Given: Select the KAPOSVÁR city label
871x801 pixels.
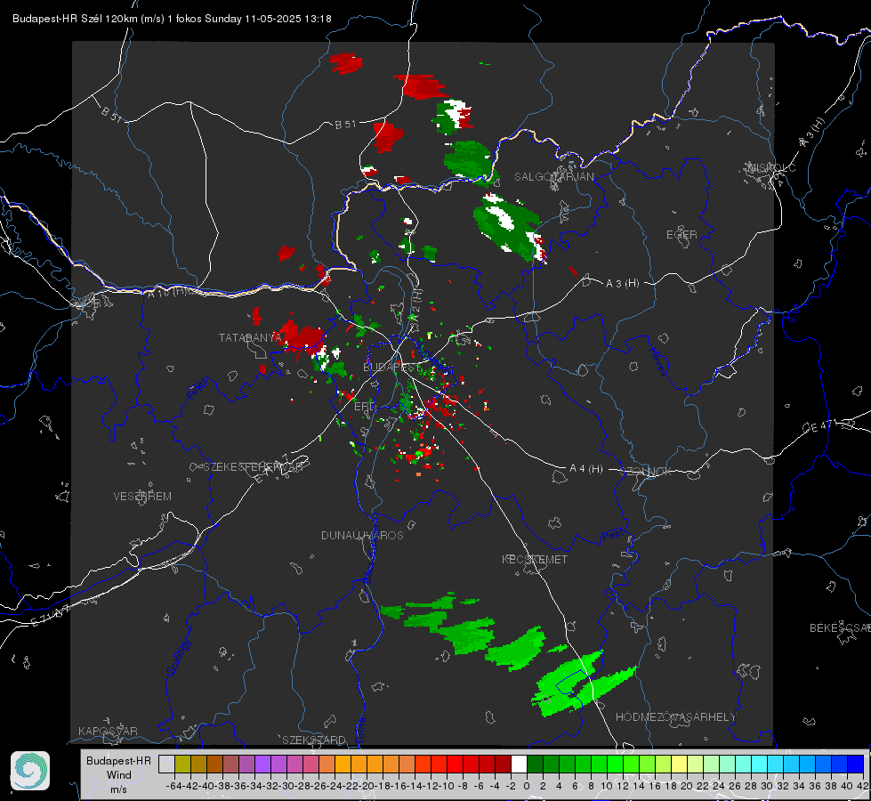Looking at the screenshot, I should (108, 731).
